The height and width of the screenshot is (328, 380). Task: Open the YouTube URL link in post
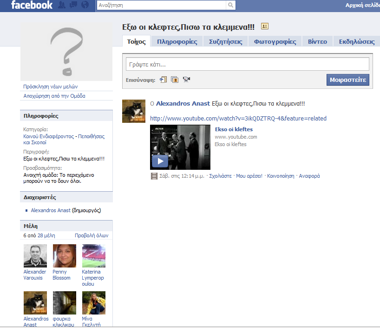coord(238,119)
